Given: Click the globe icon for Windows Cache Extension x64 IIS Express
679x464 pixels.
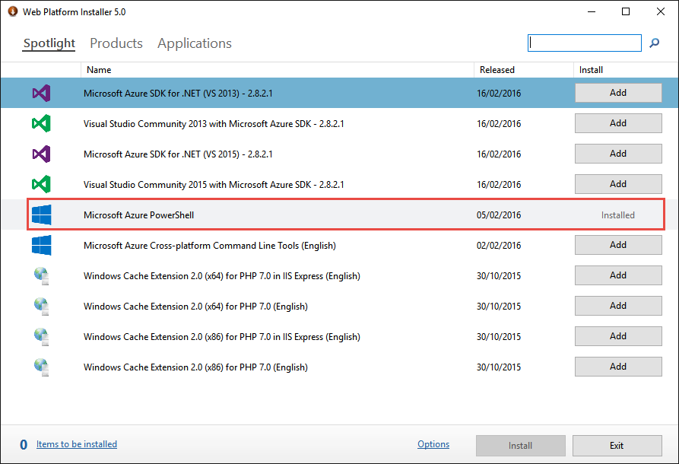Looking at the screenshot, I should [x=42, y=275].
